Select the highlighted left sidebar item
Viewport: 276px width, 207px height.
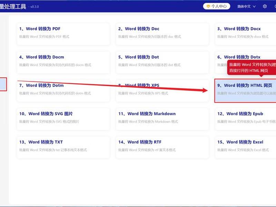tap(3, 84)
